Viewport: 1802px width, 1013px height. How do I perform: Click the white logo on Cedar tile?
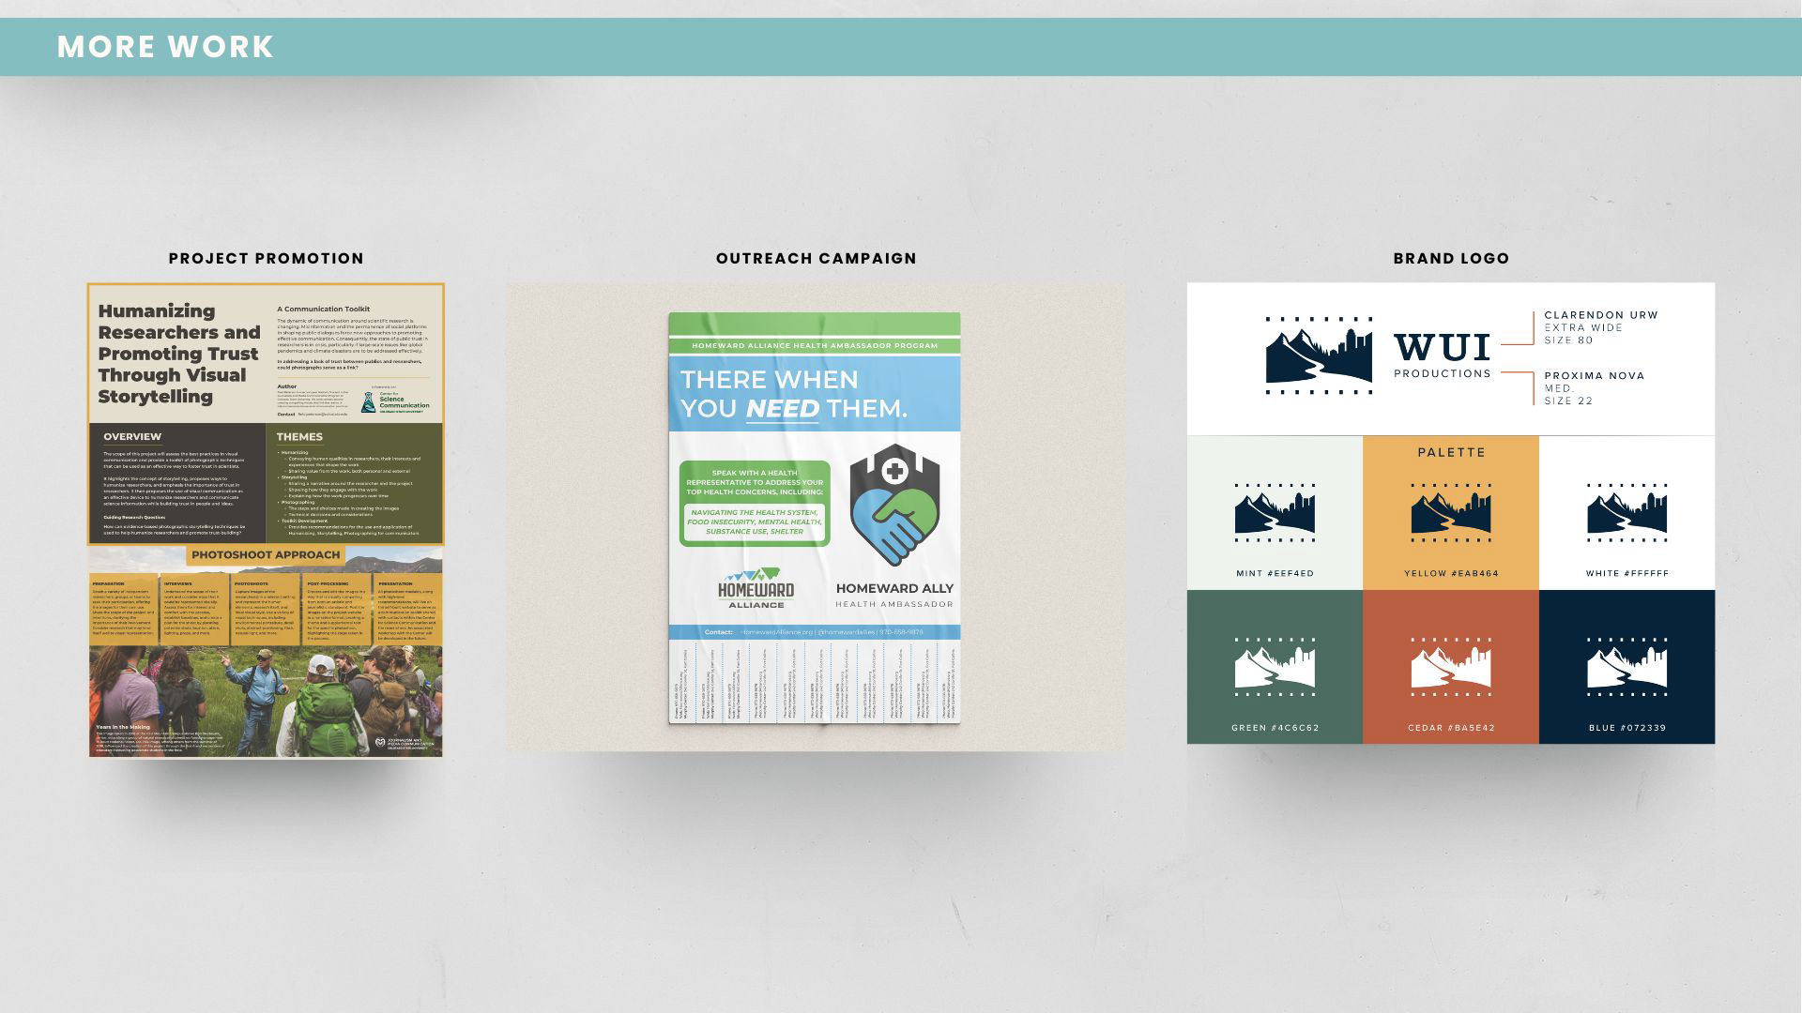tap(1451, 667)
